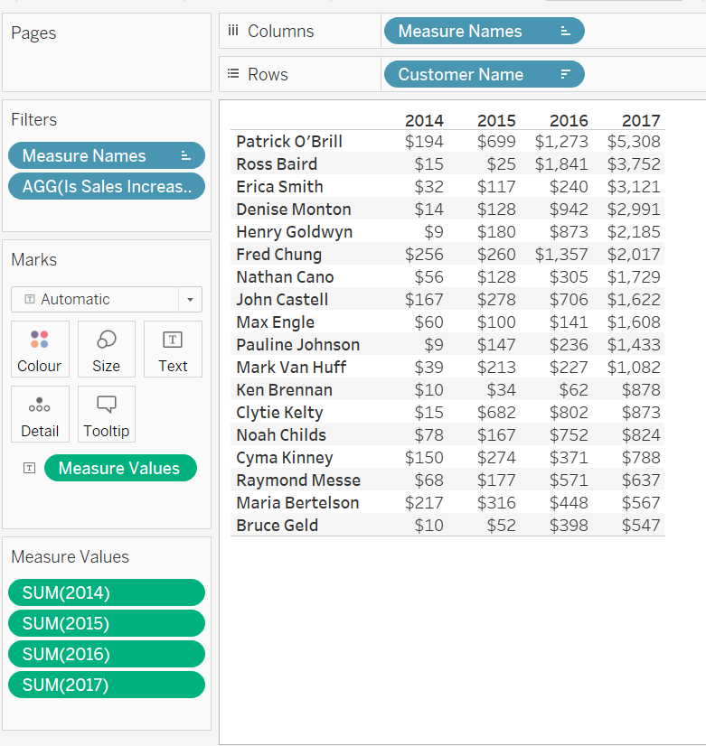This screenshot has height=746, width=706.
Task: Select Henry Goldwyn row label
Action: click(295, 232)
